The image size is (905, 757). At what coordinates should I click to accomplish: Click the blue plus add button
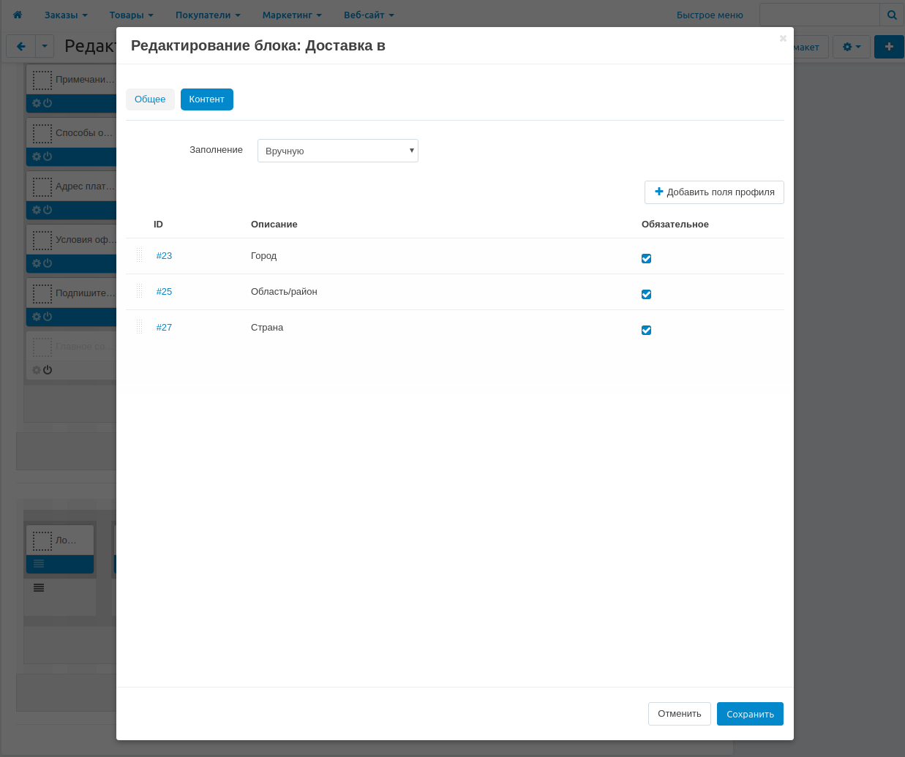point(889,47)
